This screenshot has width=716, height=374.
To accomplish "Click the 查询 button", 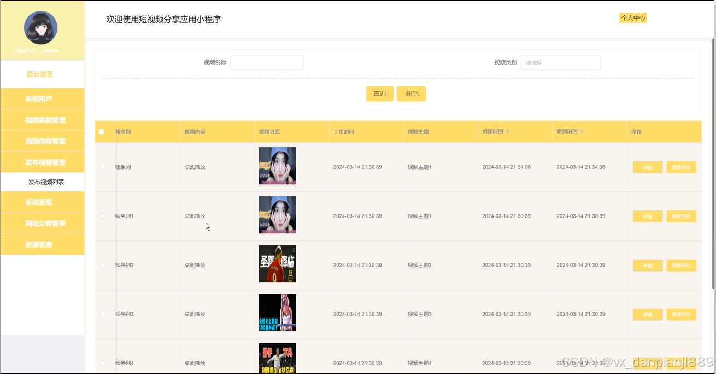I will (x=380, y=94).
